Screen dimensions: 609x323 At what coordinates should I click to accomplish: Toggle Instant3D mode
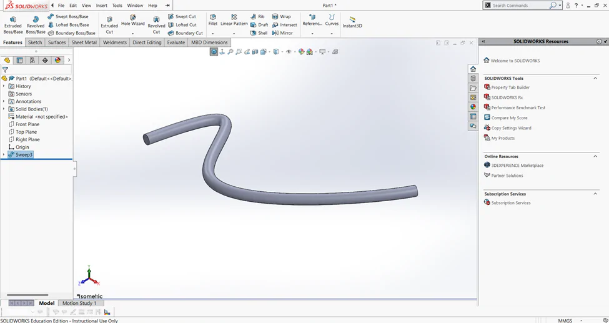point(352,22)
